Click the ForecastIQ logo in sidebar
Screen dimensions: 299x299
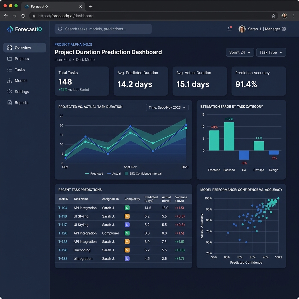coord(25,29)
